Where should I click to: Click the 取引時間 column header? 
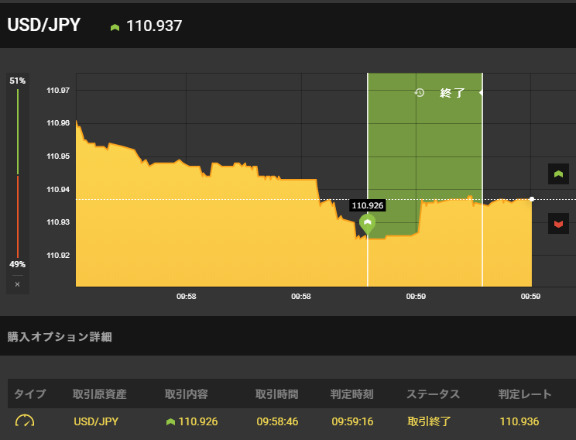(276, 394)
